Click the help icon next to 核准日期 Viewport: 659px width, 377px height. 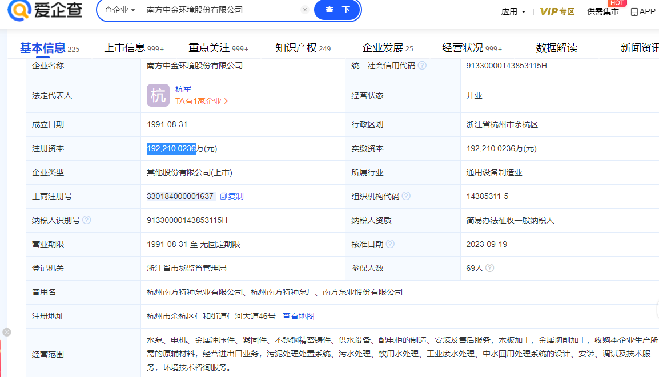coord(390,244)
